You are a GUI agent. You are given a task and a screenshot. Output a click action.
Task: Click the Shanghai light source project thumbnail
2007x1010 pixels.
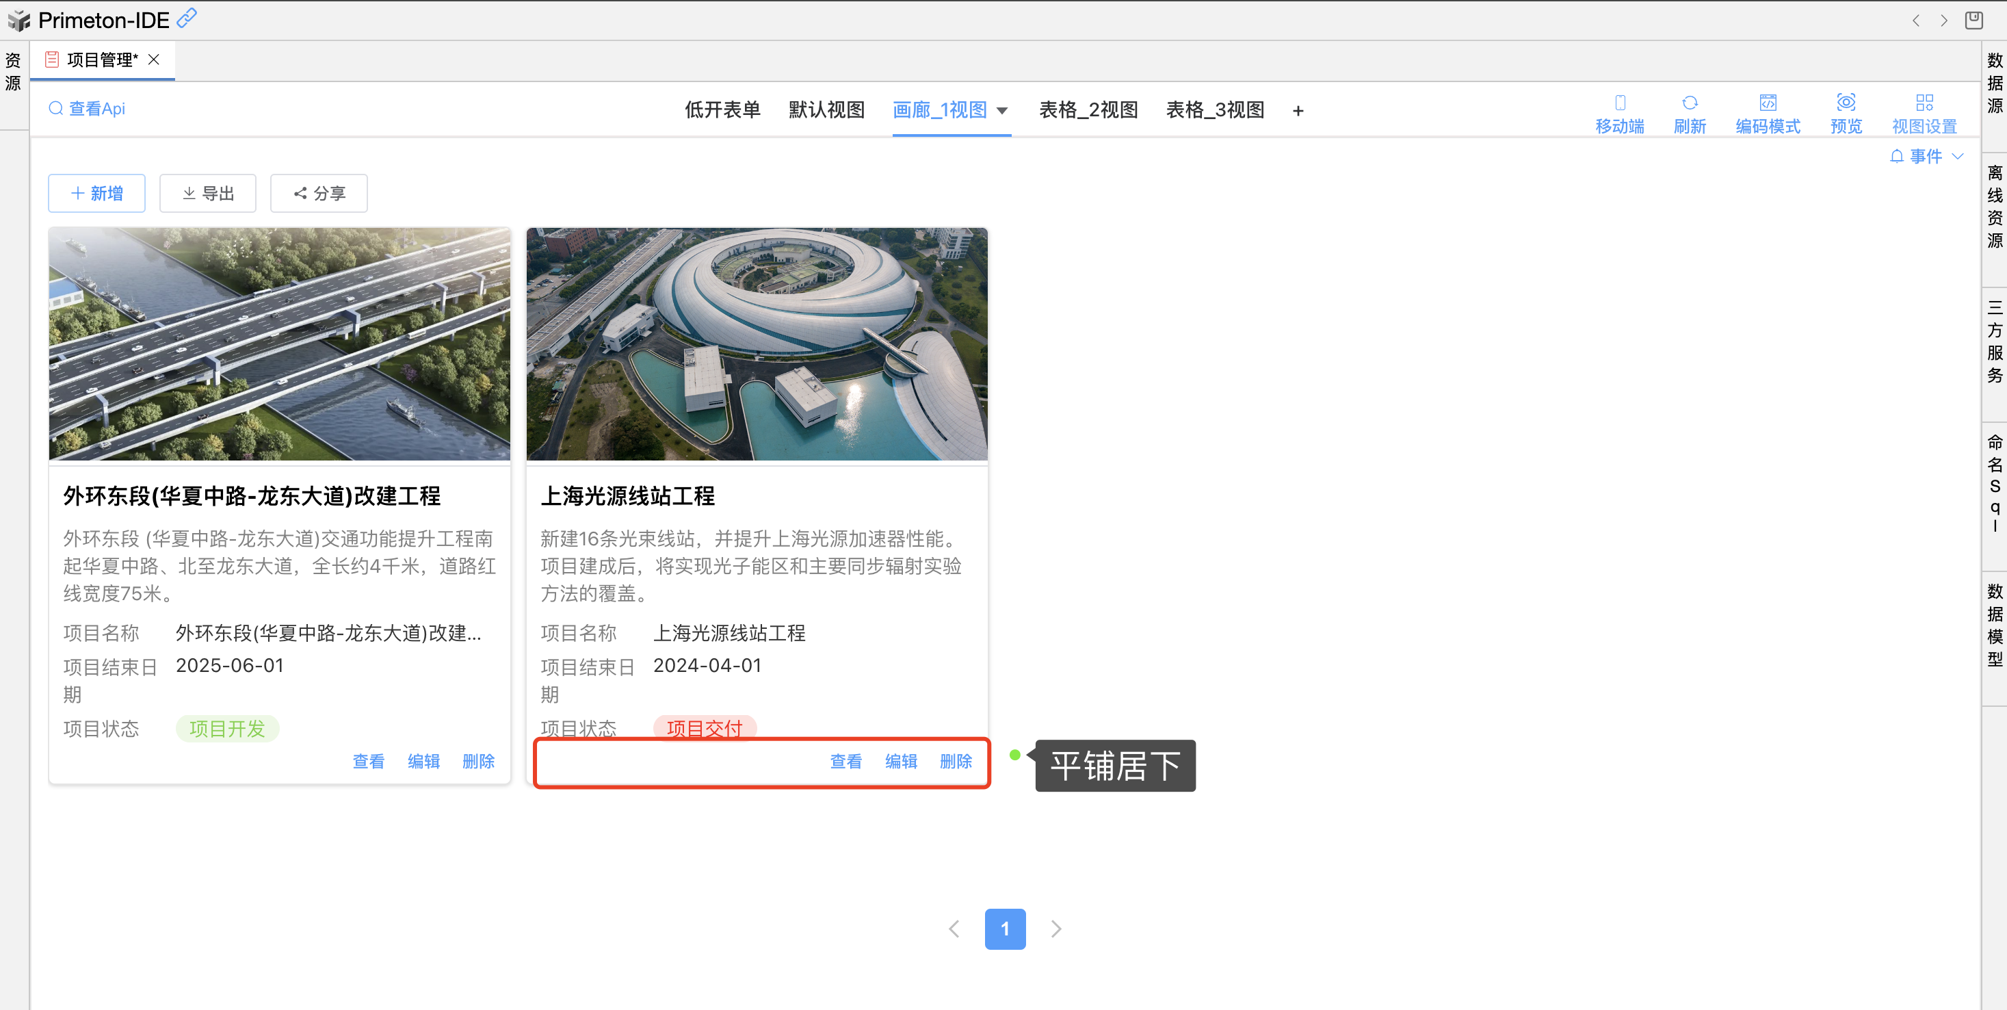(x=757, y=344)
